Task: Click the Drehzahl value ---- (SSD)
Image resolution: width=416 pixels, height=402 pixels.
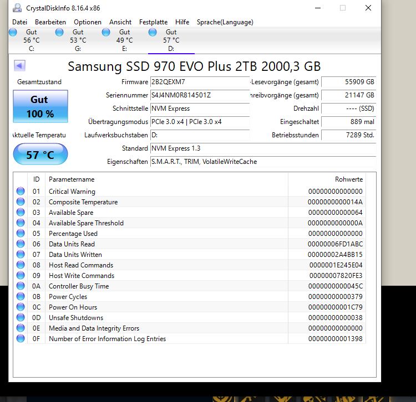Action: coord(349,109)
